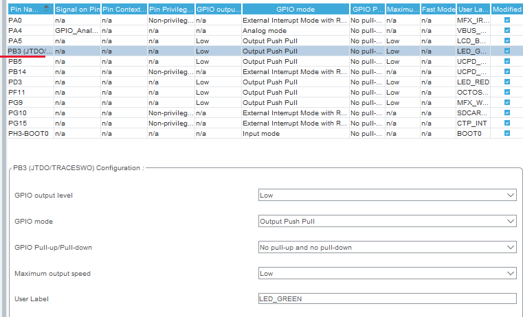Click Input mode cell in PH3-BOOT0 row
This screenshot has height=317, width=523.
click(x=296, y=134)
